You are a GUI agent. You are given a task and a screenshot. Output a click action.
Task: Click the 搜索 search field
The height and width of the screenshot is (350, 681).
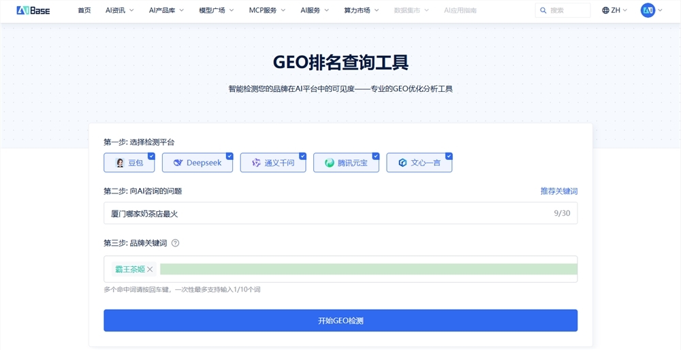tap(563, 10)
